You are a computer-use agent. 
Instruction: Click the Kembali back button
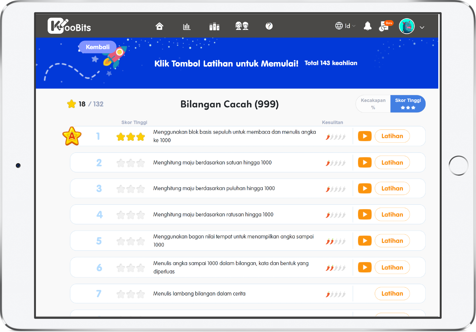pos(98,47)
